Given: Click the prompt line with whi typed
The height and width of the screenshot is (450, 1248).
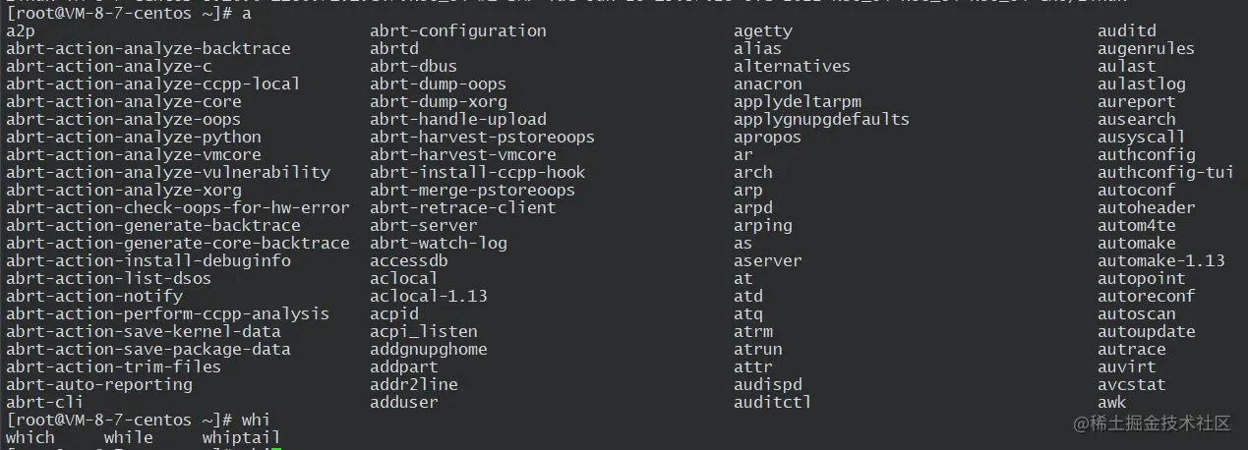Looking at the screenshot, I should click(x=139, y=420).
